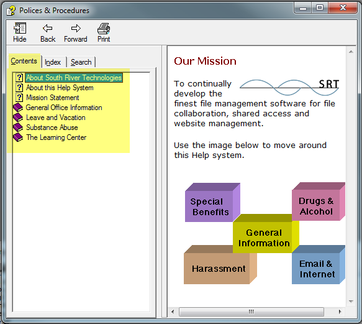Open the Mission Statement topic
The image size is (362, 324).
(x=52, y=98)
